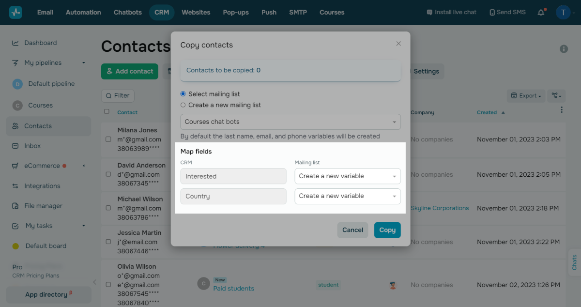Viewport: 581px width, 307px height.
Task: Open the user profile avatar
Action: [563, 13]
